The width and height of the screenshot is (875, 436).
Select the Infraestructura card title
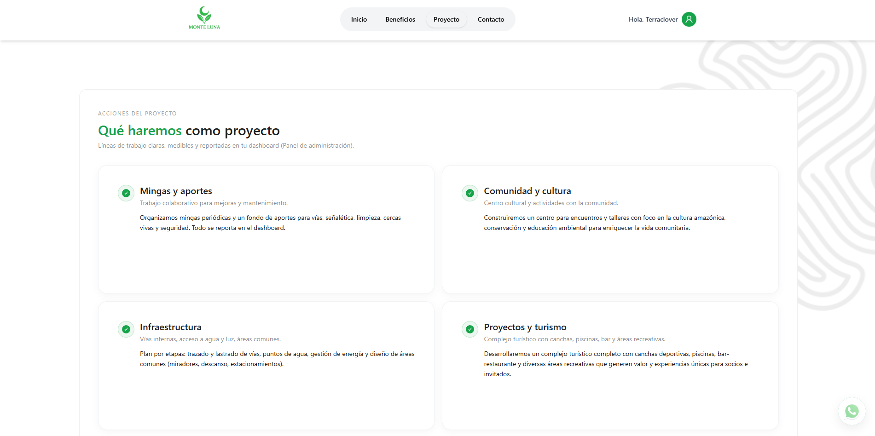click(170, 327)
